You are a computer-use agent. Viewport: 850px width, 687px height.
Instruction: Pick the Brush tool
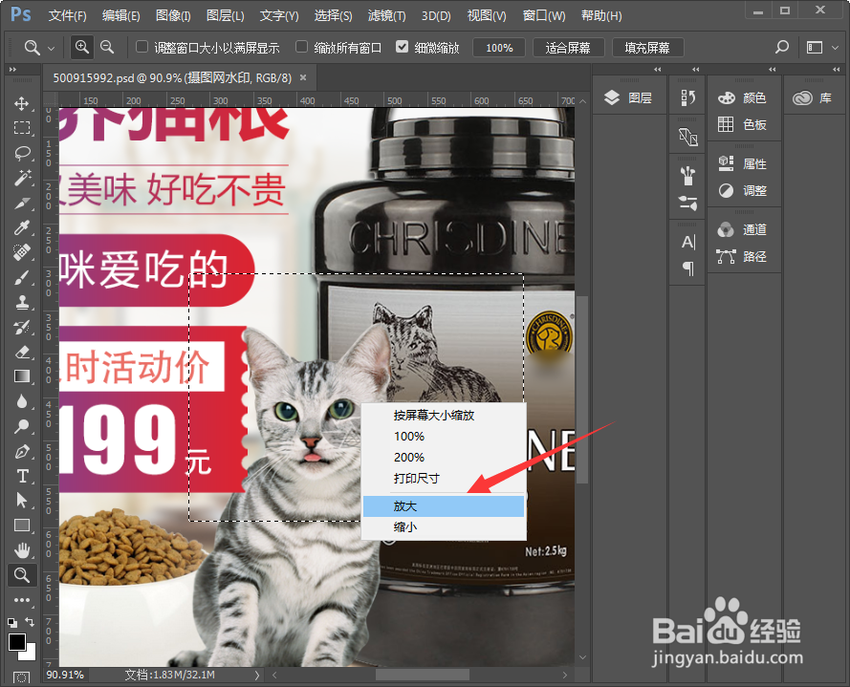[21, 277]
